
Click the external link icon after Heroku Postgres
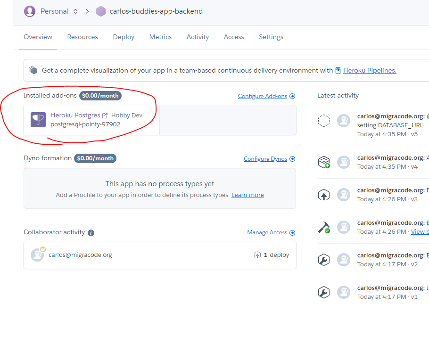click(105, 115)
